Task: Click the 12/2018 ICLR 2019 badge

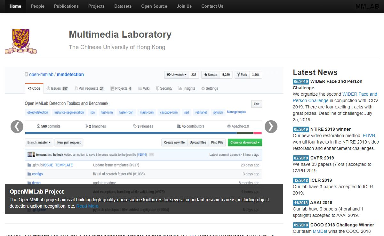Action: click(x=301, y=181)
